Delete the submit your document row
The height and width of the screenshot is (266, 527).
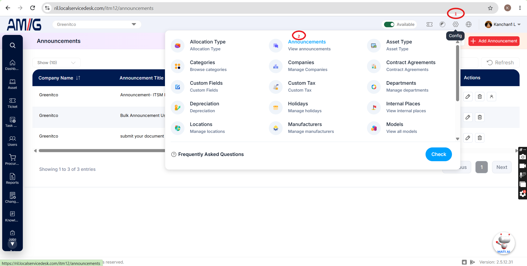(x=480, y=138)
